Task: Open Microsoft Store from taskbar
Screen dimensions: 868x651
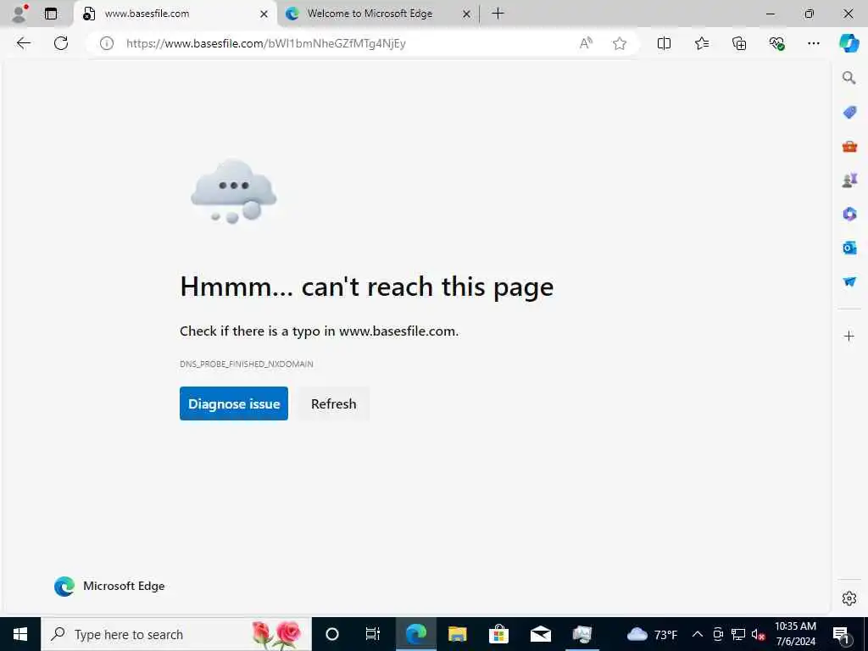Action: [x=498, y=634]
